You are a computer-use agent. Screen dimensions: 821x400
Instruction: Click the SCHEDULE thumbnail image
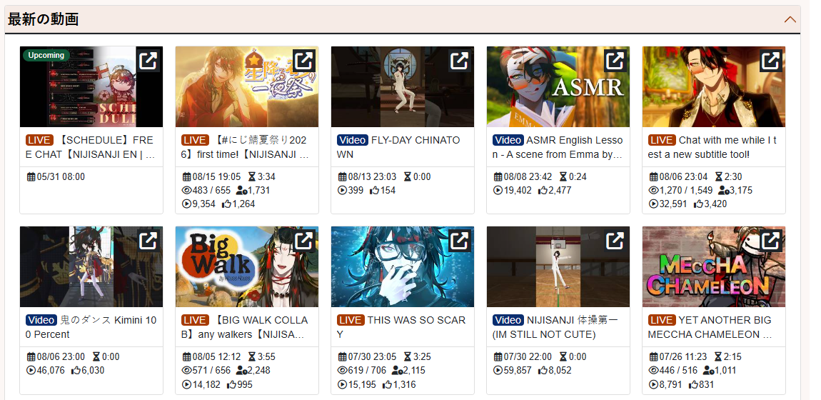click(x=91, y=86)
